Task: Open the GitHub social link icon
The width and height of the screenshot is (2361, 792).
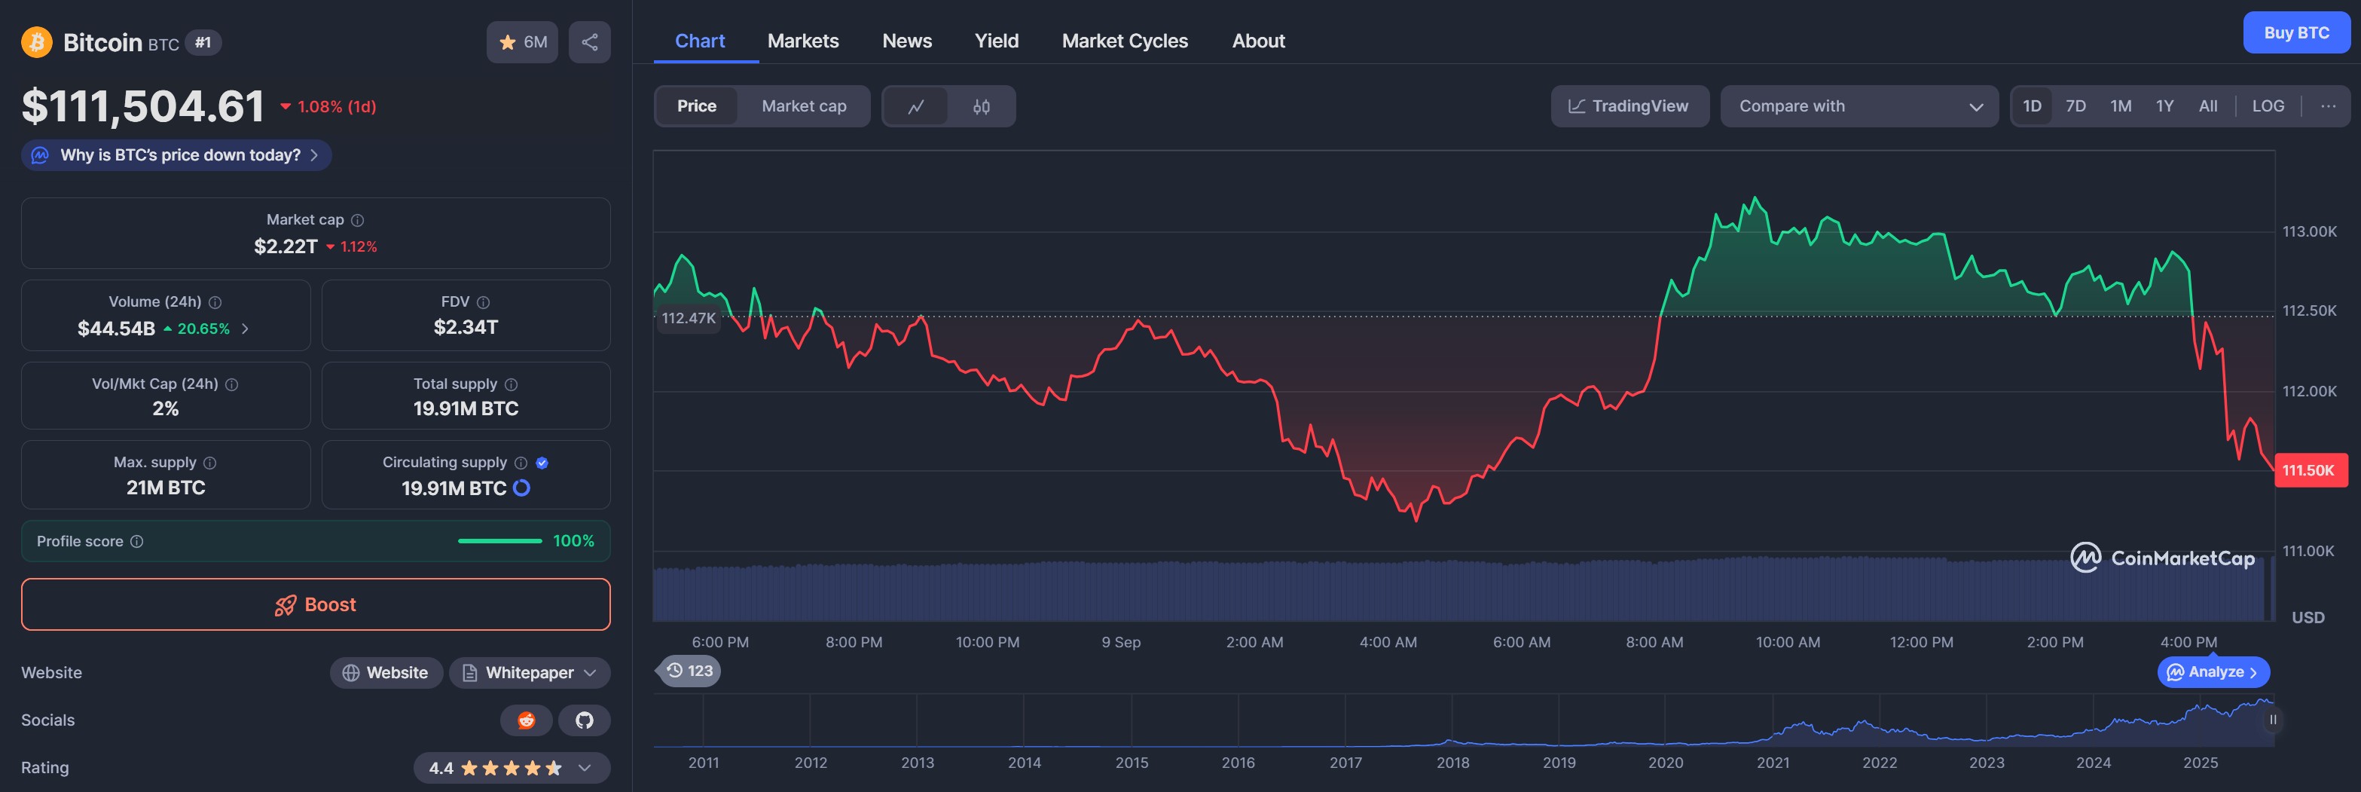Action: [584, 720]
